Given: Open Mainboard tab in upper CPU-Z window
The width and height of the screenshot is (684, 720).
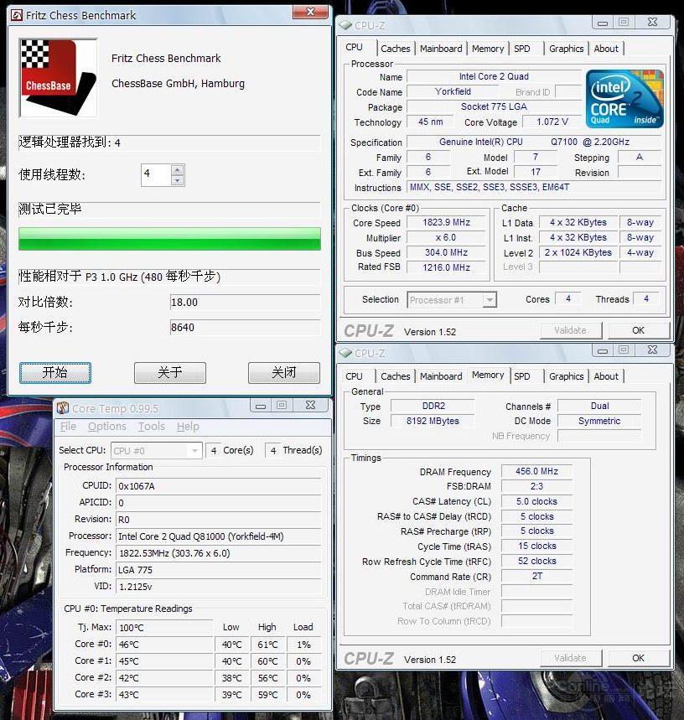Looking at the screenshot, I should click(x=441, y=49).
